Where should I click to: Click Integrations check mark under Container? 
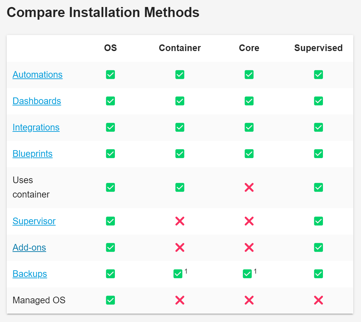click(x=180, y=127)
